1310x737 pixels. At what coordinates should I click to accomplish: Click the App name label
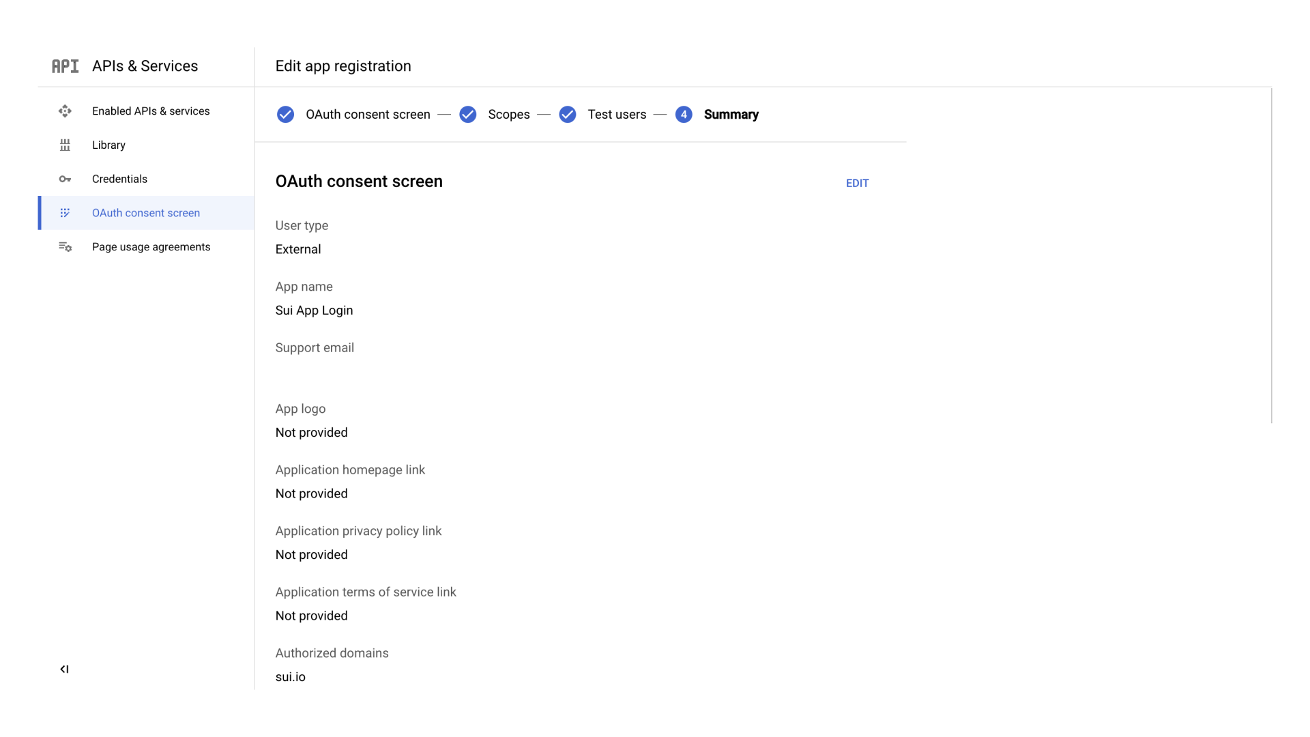tap(304, 287)
